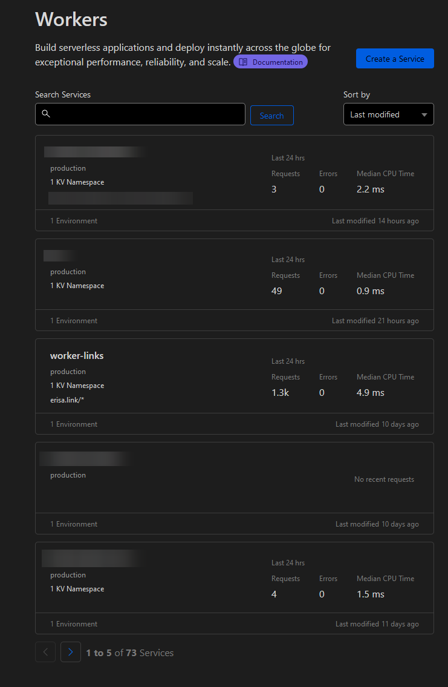This screenshot has width=448, height=687.
Task: Click the 1.3k requests value
Action: click(x=280, y=393)
